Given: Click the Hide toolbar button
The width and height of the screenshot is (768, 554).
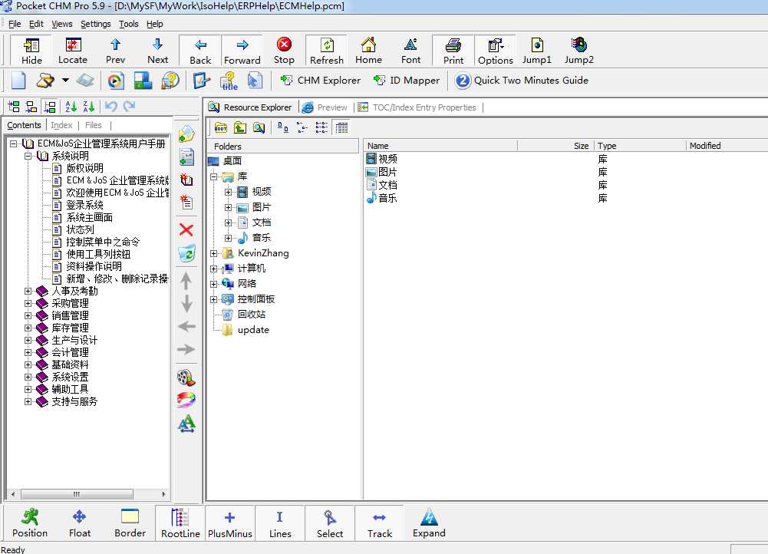Looking at the screenshot, I should pos(31,51).
